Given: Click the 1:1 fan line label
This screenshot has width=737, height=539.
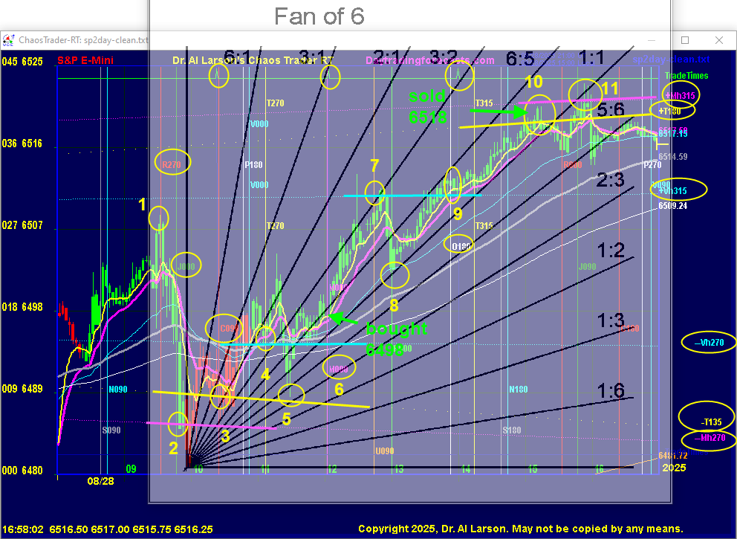Looking at the screenshot, I should tap(591, 59).
